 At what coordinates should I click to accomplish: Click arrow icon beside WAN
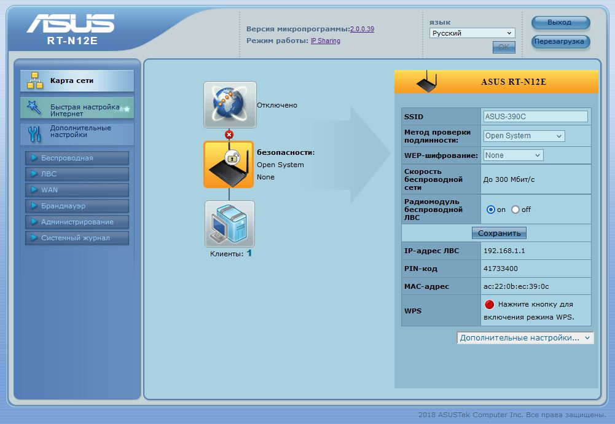[x=34, y=190]
